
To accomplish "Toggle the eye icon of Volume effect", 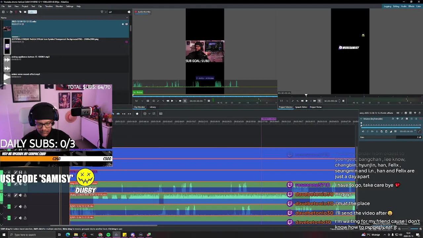I will pos(398,119).
